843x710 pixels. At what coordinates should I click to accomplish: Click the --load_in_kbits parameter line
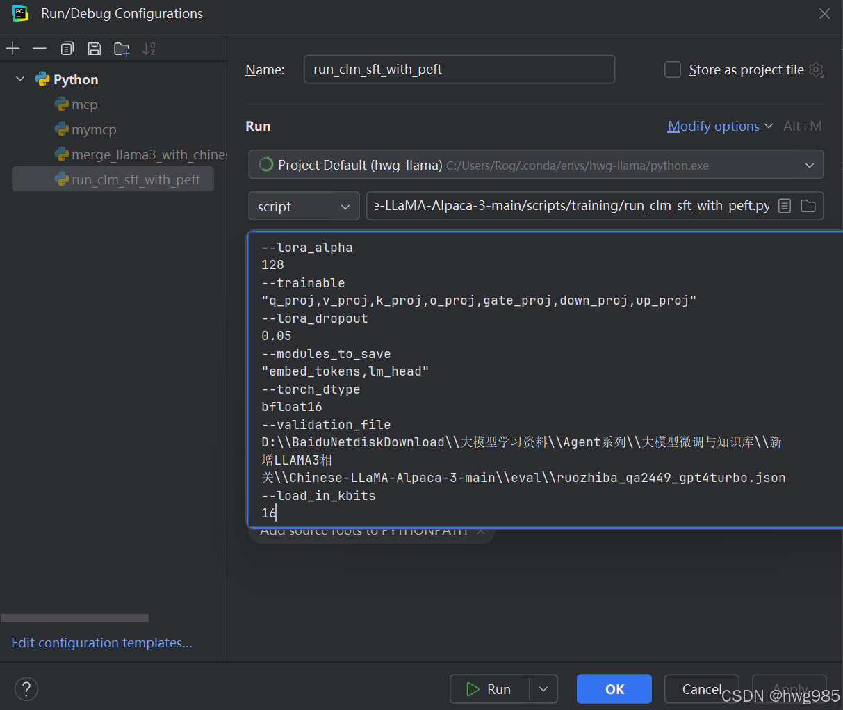pyautogui.click(x=318, y=496)
